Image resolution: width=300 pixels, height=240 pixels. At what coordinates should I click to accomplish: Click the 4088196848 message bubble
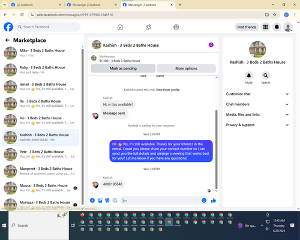pos(112,184)
